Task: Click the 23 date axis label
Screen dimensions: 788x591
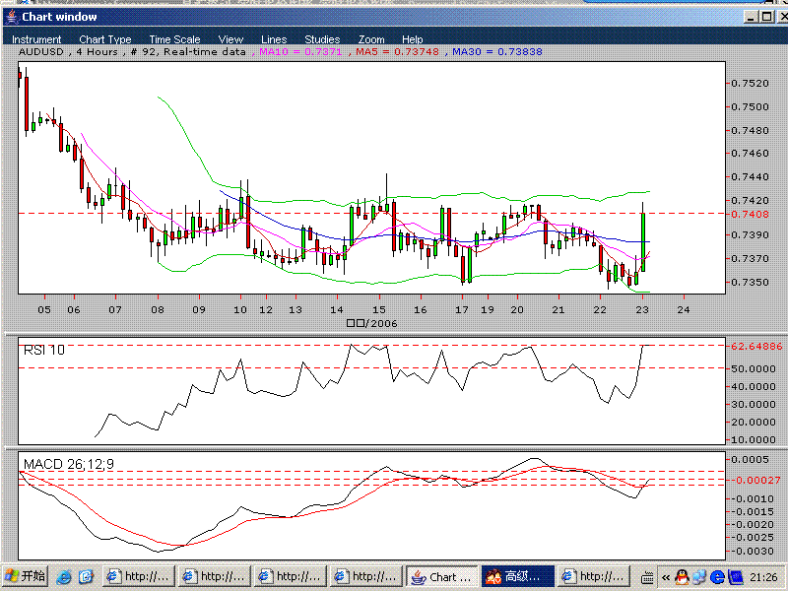Action: pos(642,309)
